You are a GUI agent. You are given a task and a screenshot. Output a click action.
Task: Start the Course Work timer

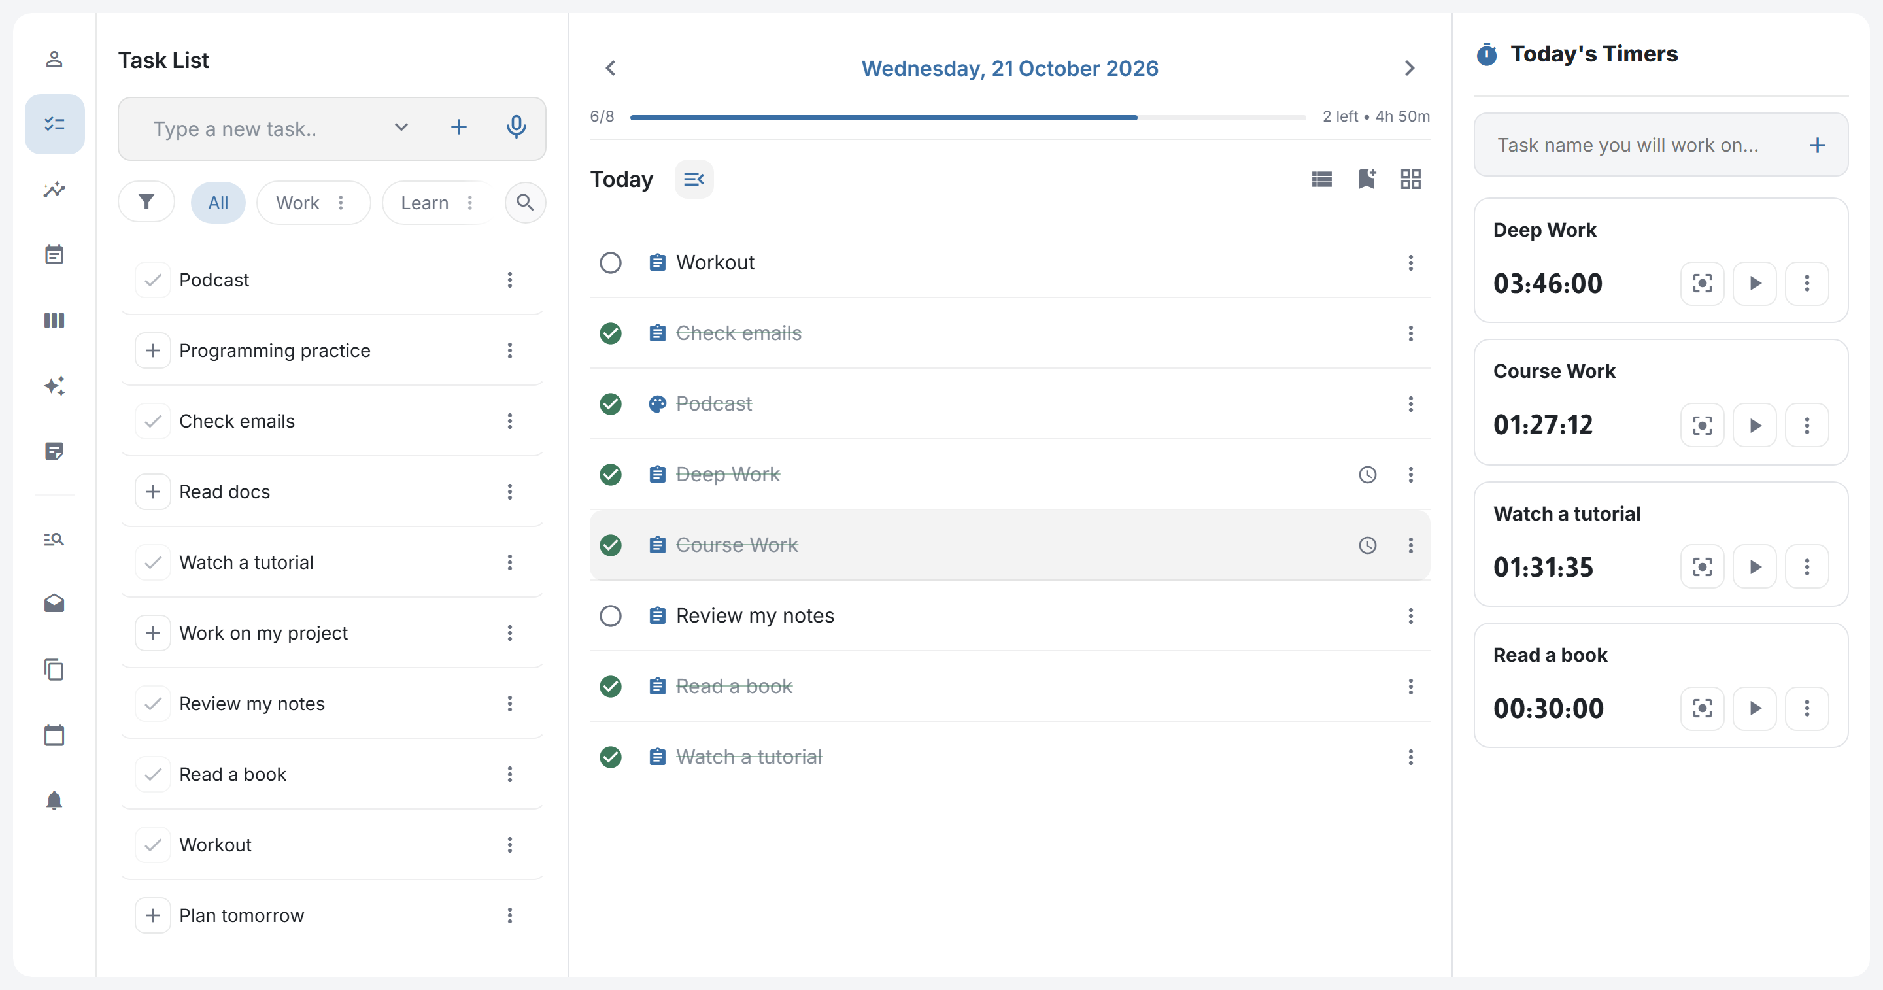pyautogui.click(x=1754, y=426)
